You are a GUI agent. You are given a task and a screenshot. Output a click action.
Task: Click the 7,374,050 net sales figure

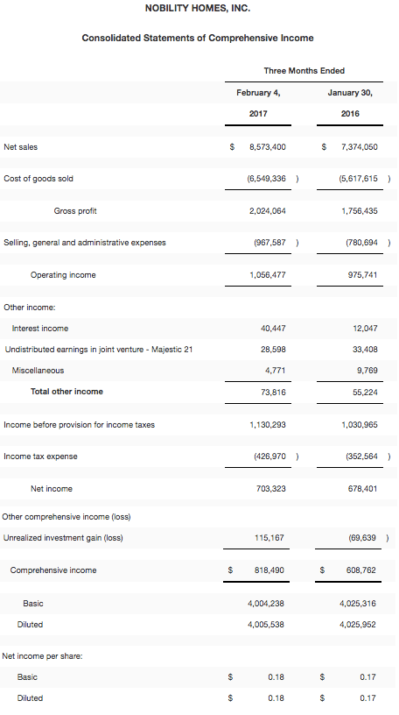(360, 147)
